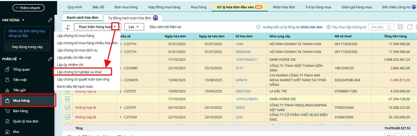The image size is (417, 136).
Task: Toggle checkbox on the invoice 29422 row
Action: click(68, 107)
